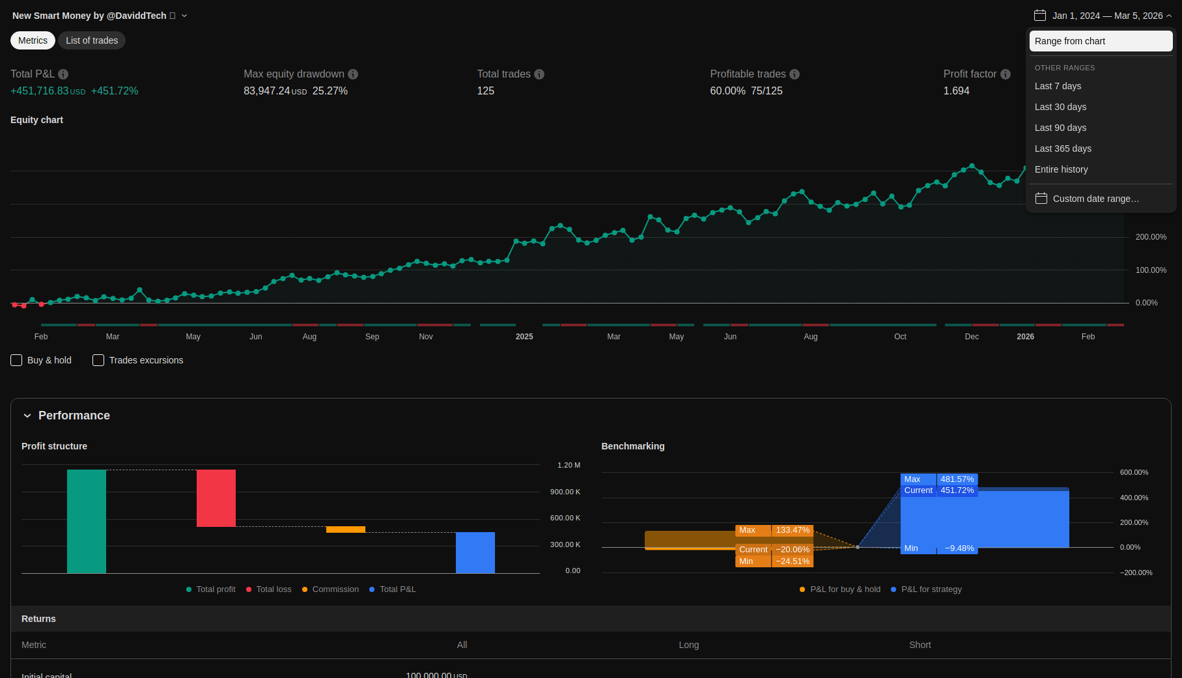Screen dimensions: 1182x678
Task: Open strategy name dropdown arrow
Action: pos(184,16)
